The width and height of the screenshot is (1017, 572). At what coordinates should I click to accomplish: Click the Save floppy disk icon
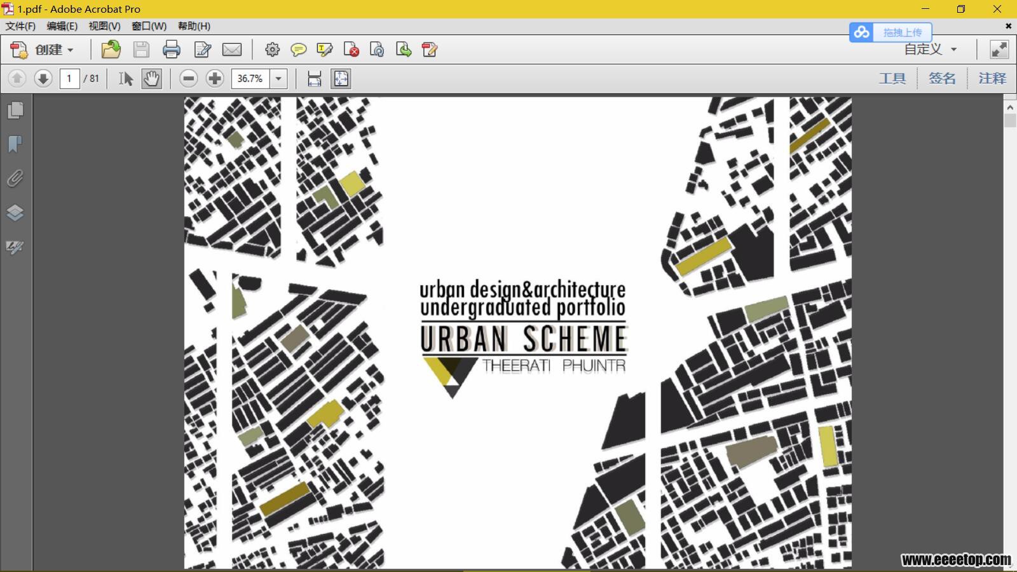(141, 50)
